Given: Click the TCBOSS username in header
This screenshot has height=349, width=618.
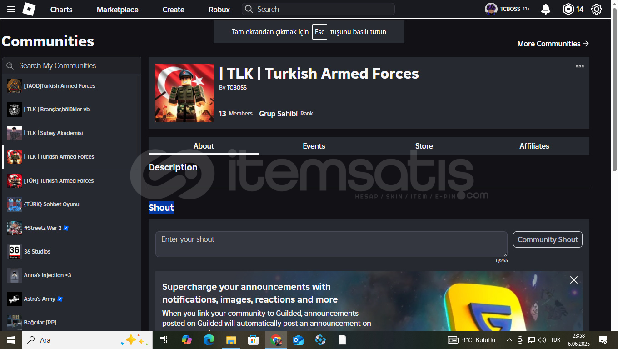Looking at the screenshot, I should [x=510, y=9].
